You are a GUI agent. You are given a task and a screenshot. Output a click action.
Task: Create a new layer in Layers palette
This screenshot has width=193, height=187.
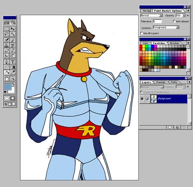point(177,127)
